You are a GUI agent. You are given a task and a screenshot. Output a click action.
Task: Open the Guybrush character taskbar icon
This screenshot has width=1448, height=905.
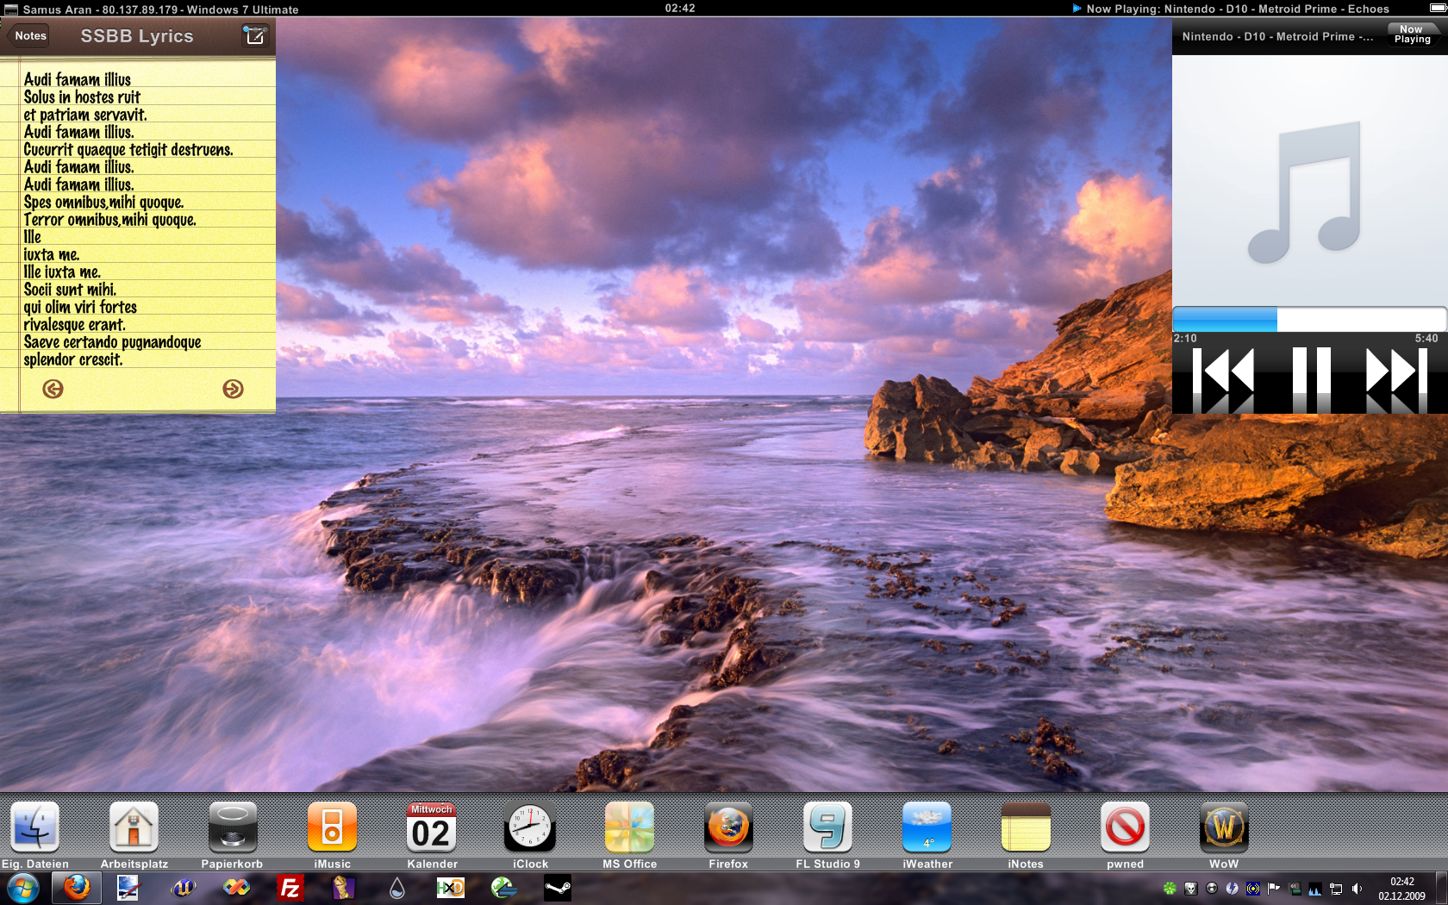pos(344,888)
